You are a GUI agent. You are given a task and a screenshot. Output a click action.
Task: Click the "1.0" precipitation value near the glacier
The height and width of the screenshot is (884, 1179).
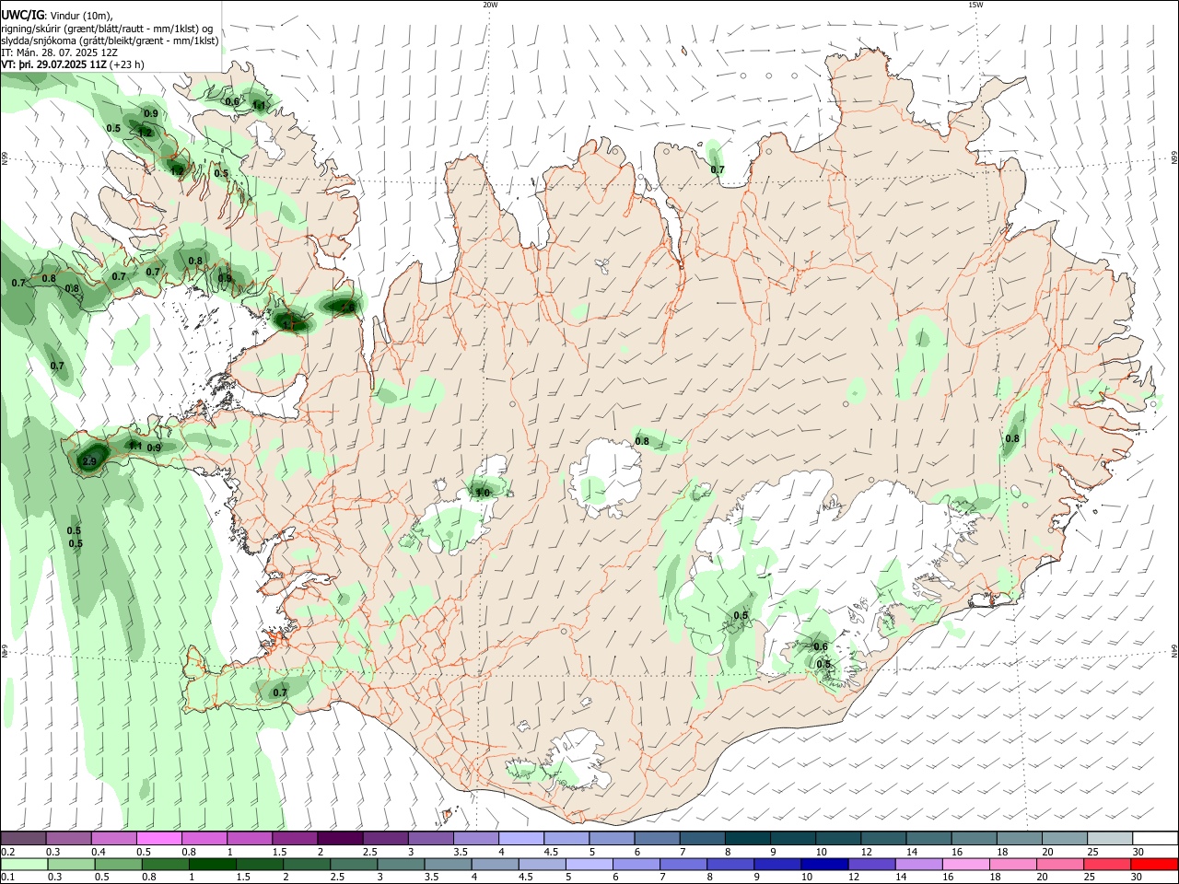[482, 493]
